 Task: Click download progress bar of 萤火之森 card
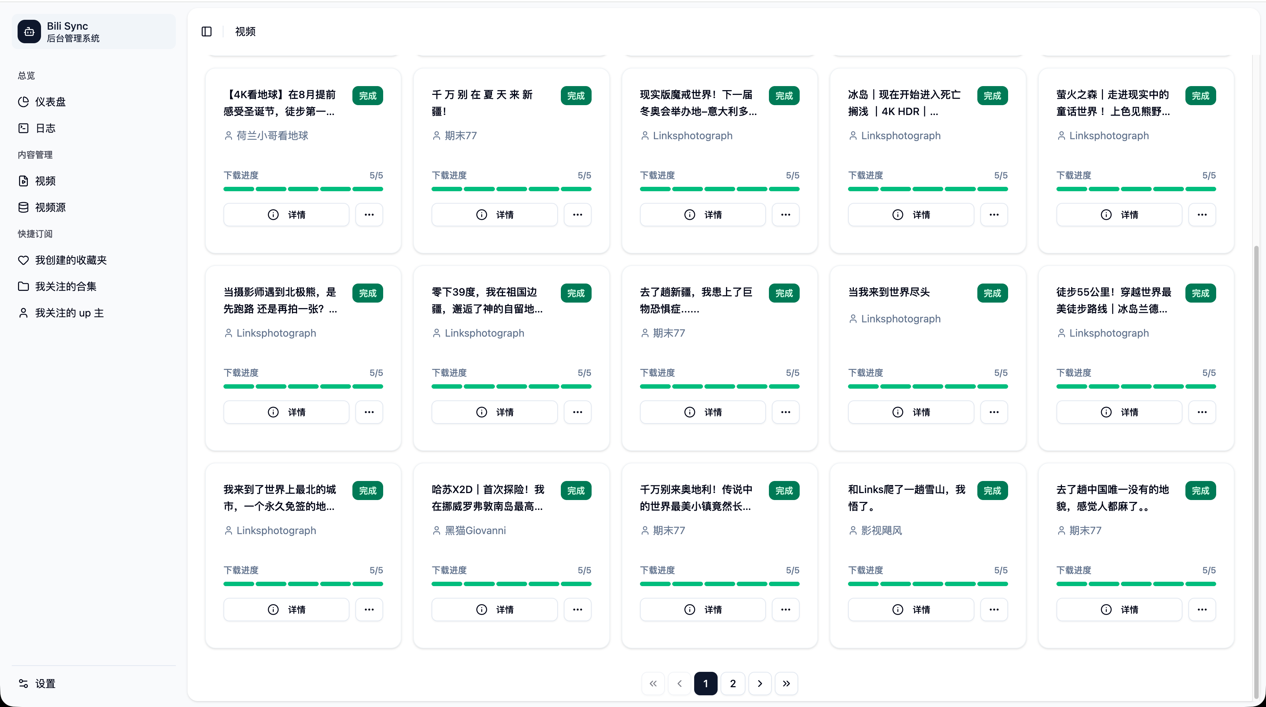[x=1136, y=189]
